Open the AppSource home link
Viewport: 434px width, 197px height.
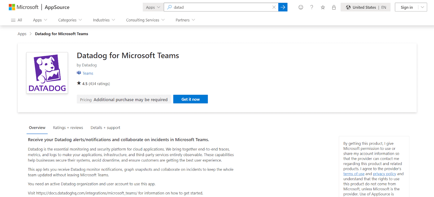tap(57, 7)
